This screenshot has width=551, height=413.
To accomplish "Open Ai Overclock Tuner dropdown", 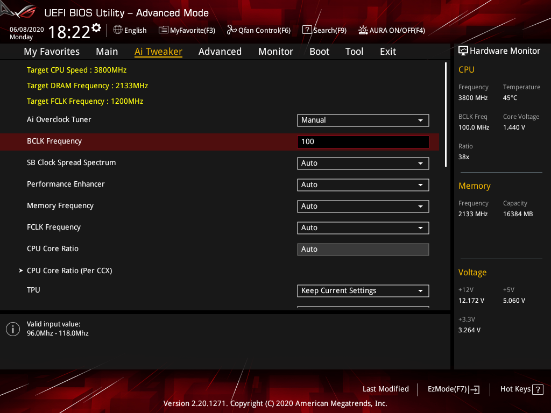I will (363, 120).
